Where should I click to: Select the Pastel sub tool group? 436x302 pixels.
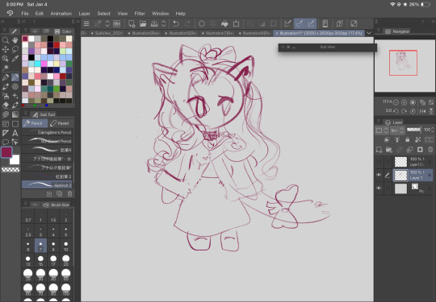[60, 123]
